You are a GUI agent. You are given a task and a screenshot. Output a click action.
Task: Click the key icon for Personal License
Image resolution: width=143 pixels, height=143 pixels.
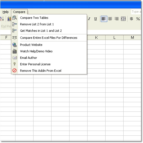(15, 64)
